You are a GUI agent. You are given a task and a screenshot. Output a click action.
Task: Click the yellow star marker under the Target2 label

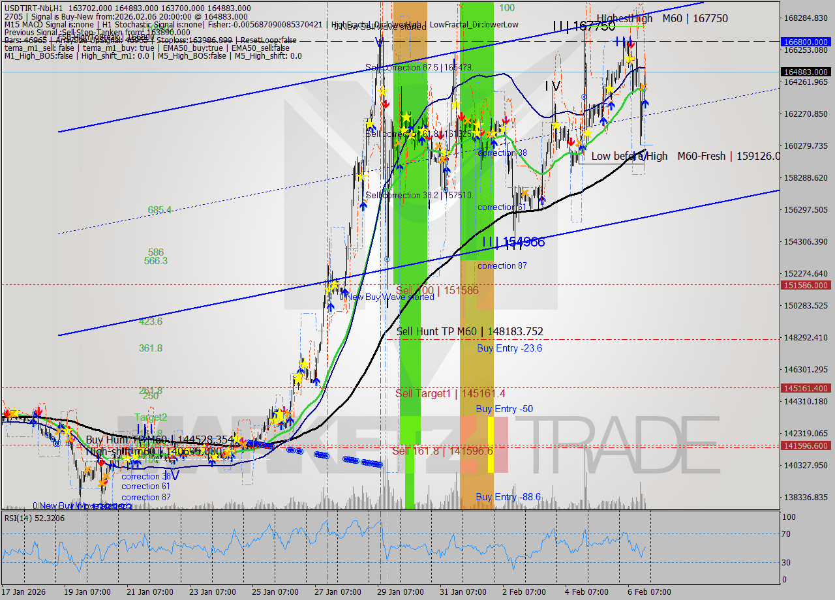(127, 457)
